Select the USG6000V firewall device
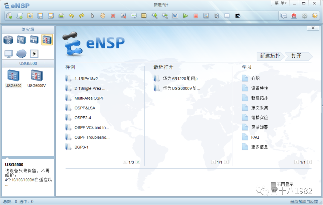The width and height of the screenshot is (323, 205). pos(36,75)
